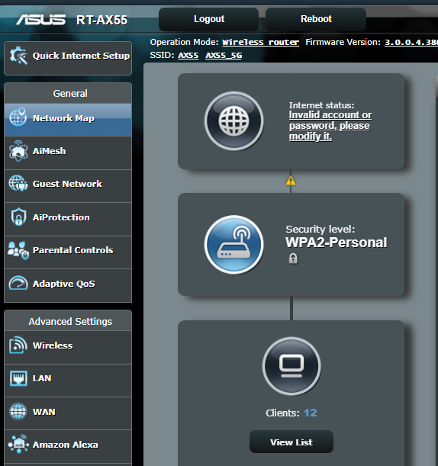Click the Amazon Alexa icon
438x466 pixels.
[18, 445]
